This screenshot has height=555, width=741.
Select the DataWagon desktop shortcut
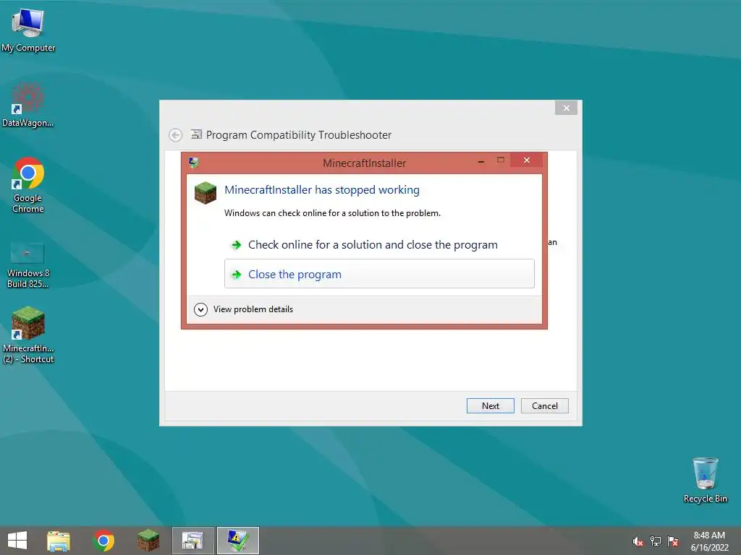click(28, 105)
